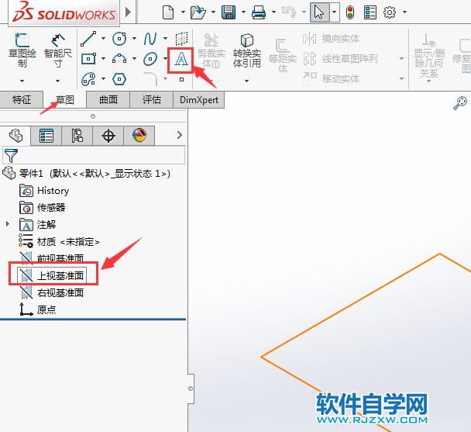Select the 上视基准面 top plane
Image resolution: width=471 pixels, height=432 pixels.
click(52, 275)
